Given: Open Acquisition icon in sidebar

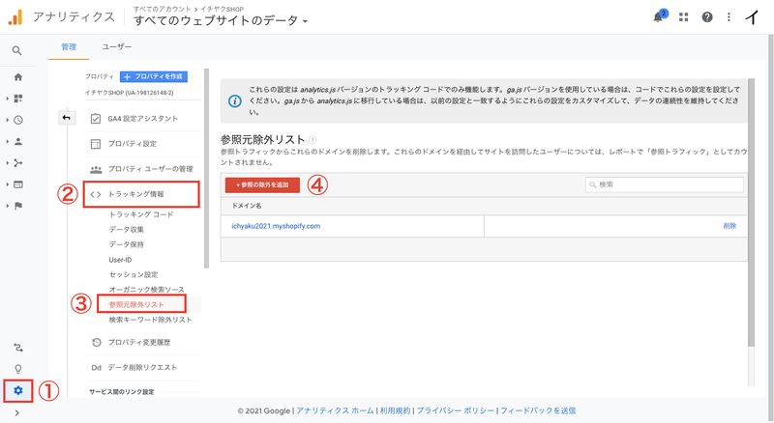Looking at the screenshot, I should 18,162.
